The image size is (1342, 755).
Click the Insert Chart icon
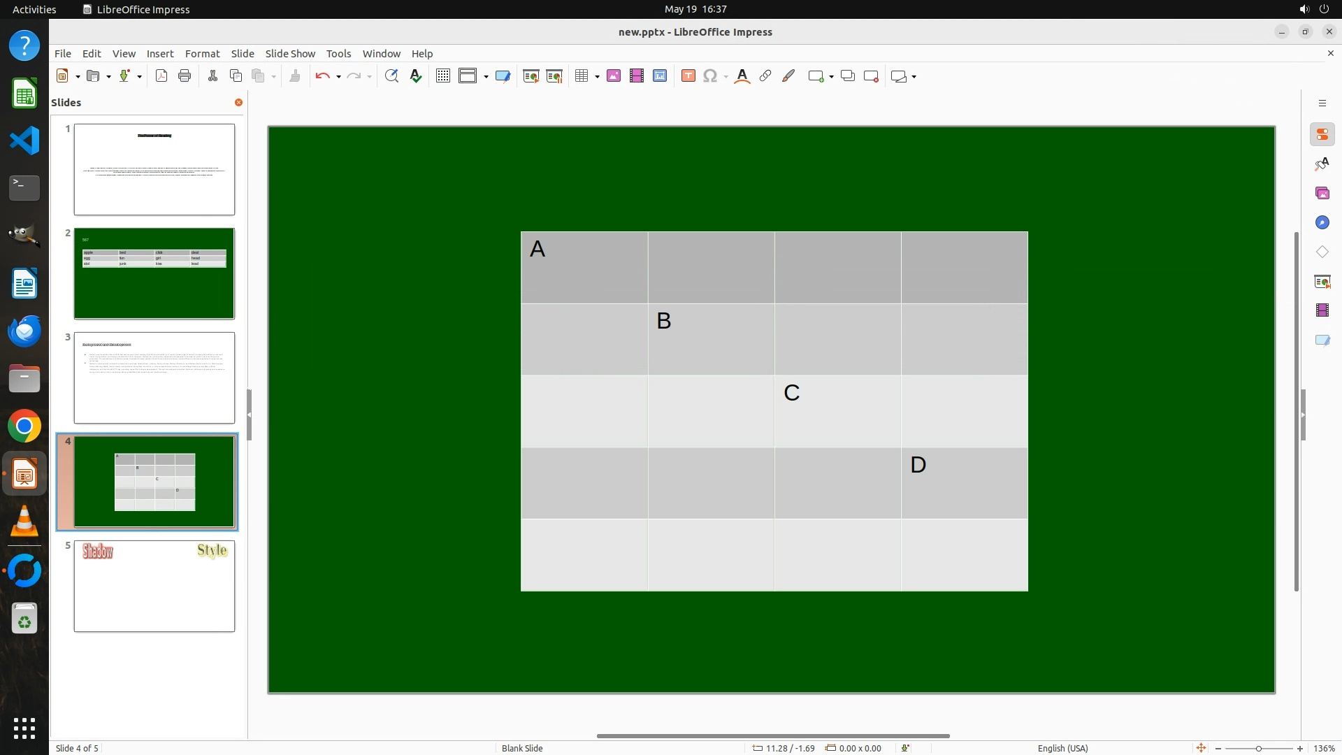[660, 76]
